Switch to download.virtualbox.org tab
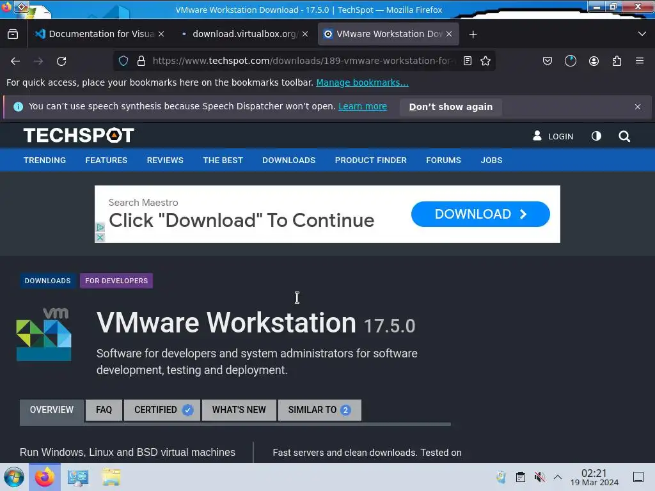The width and height of the screenshot is (655, 491). [x=244, y=34]
